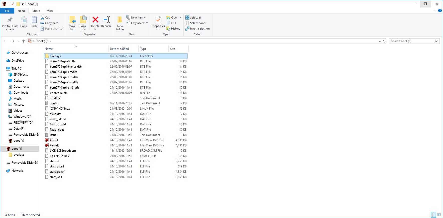
Task: Click the History icon in ribbon
Action: [x=169, y=29]
